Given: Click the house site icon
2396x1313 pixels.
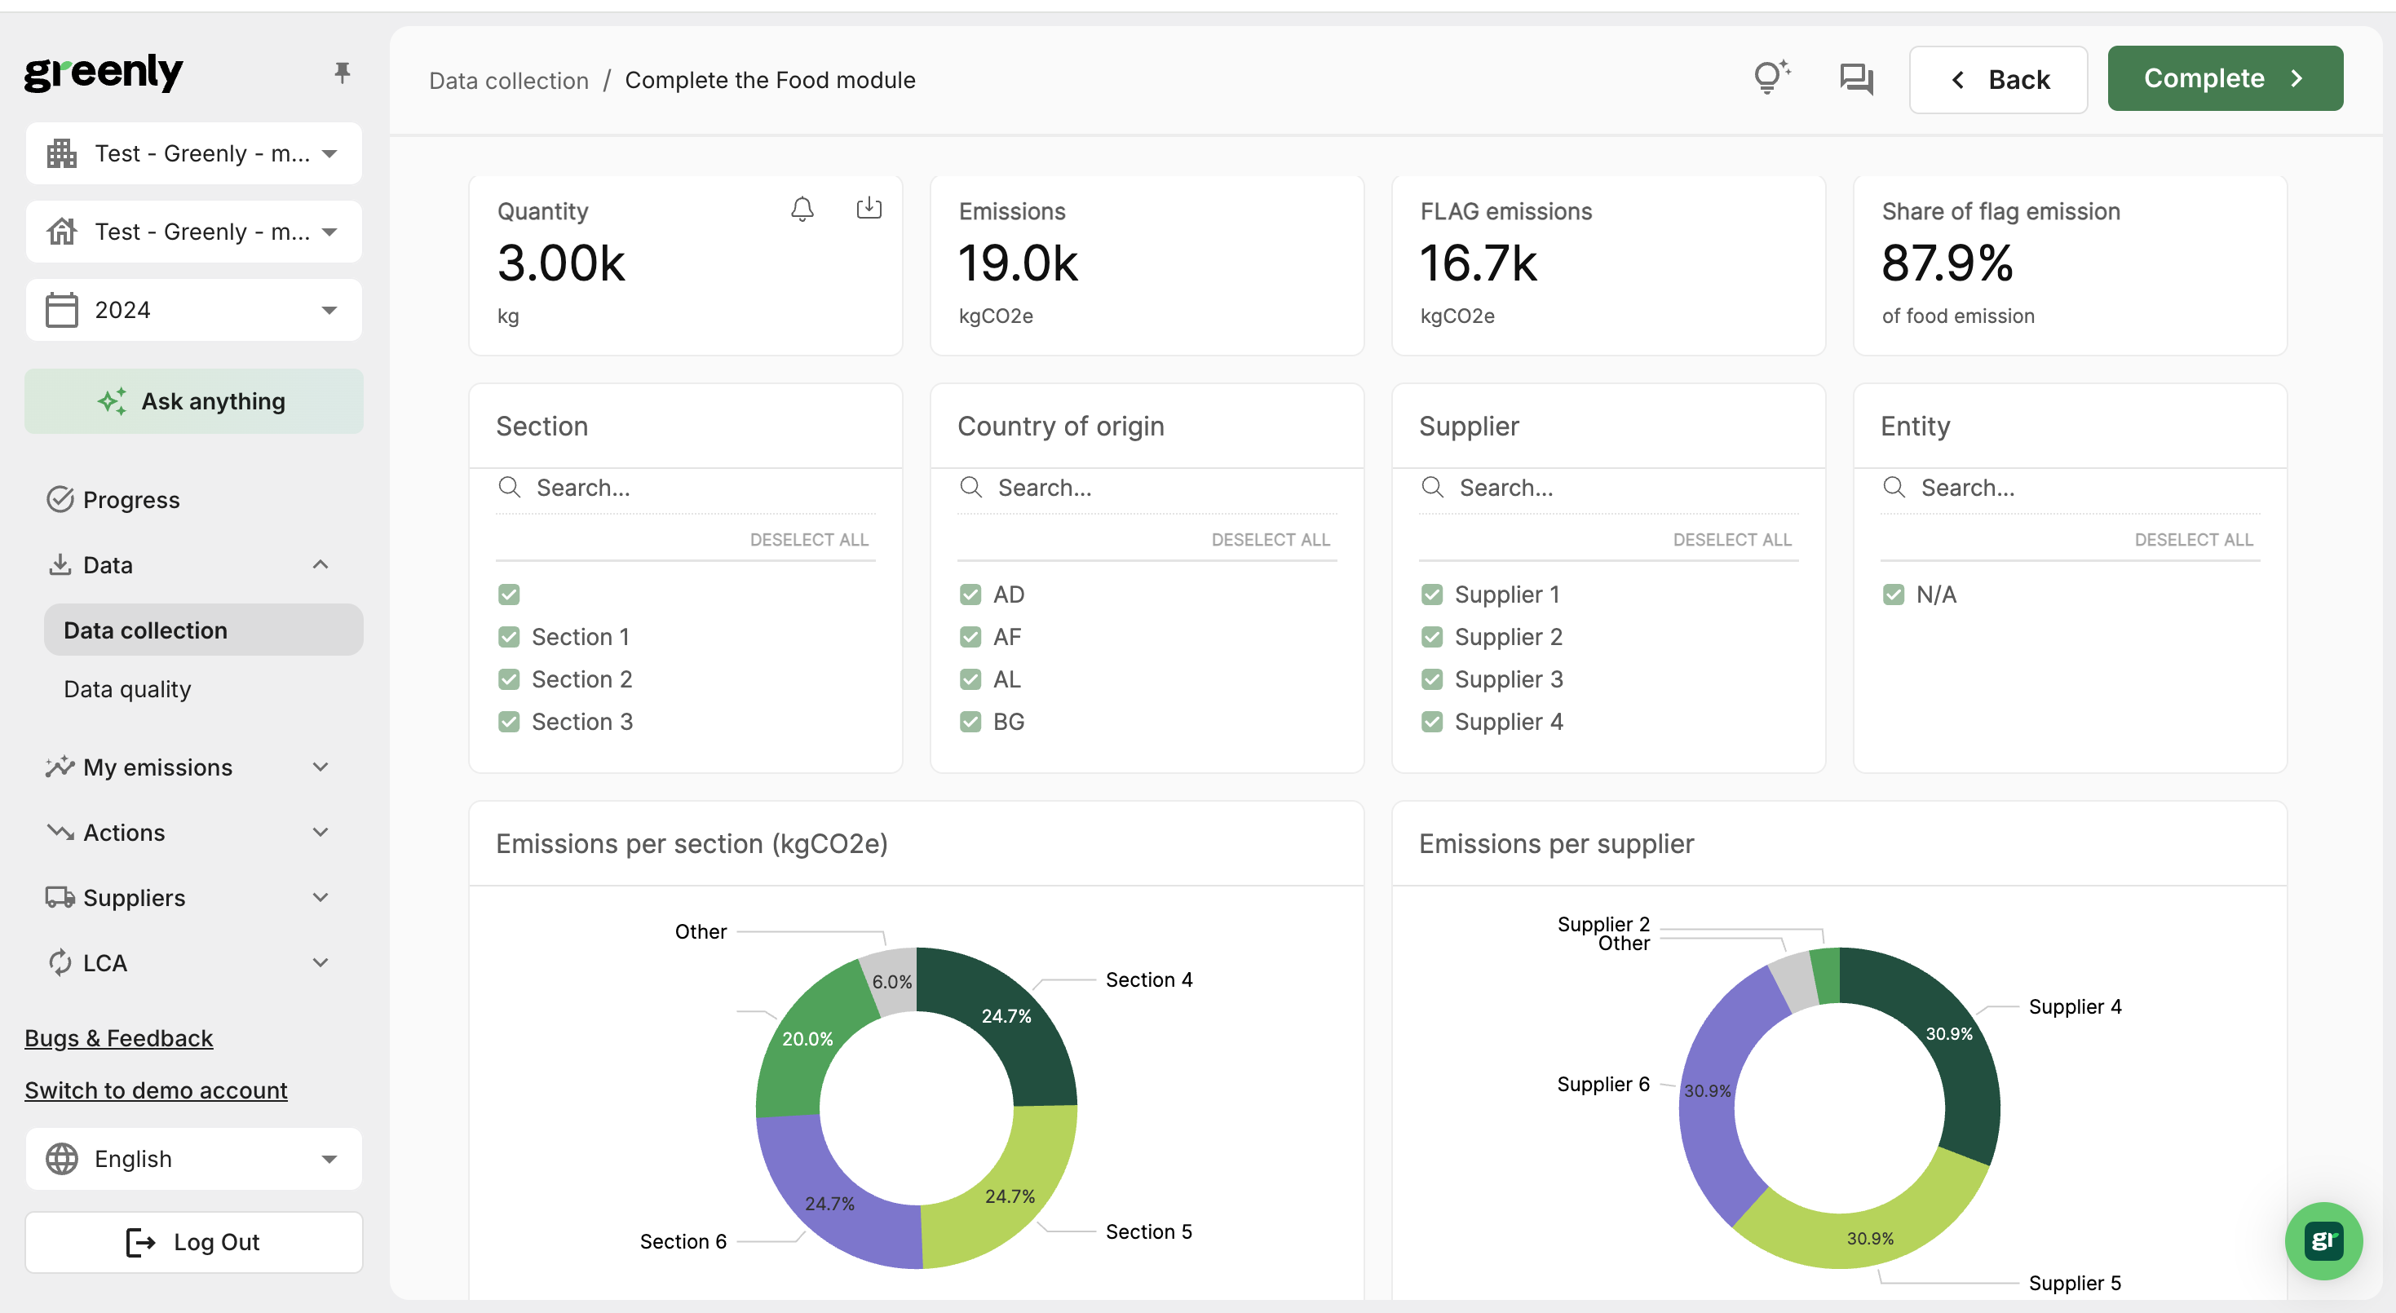Looking at the screenshot, I should pos(62,232).
